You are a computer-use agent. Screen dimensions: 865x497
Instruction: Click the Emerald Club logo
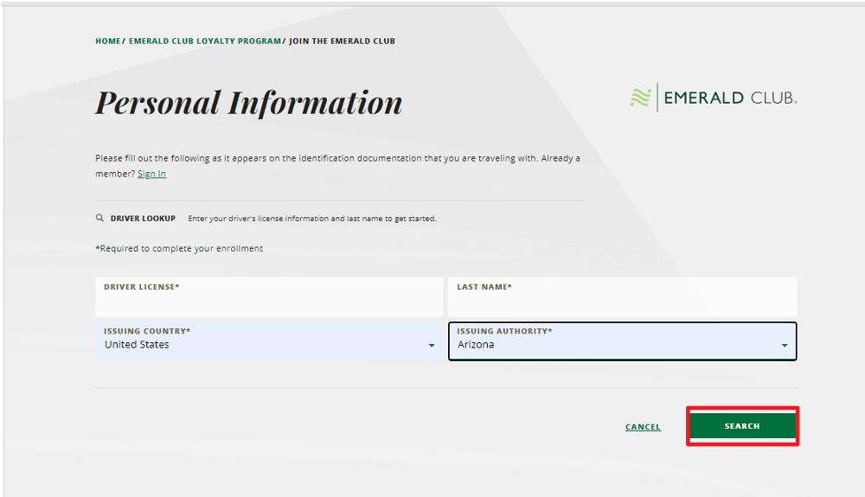(x=714, y=98)
